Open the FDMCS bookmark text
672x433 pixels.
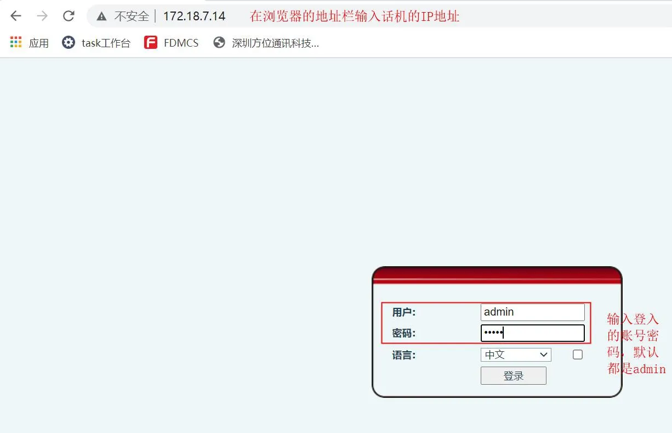tap(181, 43)
